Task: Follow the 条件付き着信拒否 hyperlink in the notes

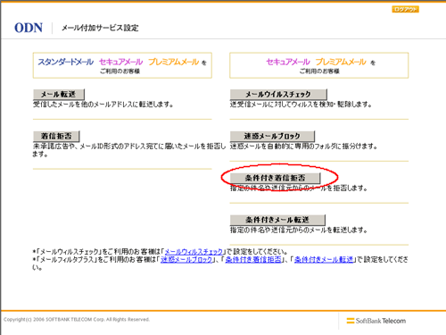Action: tap(253, 260)
